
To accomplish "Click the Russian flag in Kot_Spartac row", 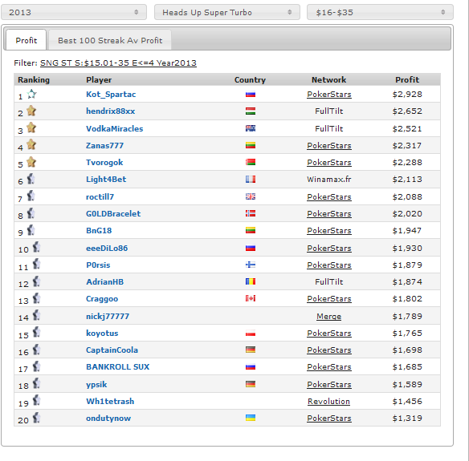I will click(x=251, y=95).
